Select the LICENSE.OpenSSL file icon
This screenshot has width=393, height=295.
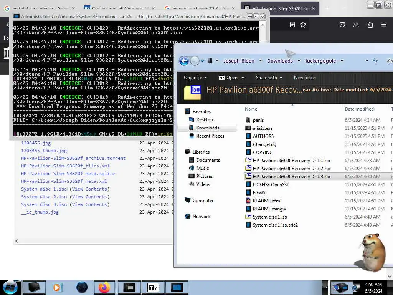(x=248, y=185)
